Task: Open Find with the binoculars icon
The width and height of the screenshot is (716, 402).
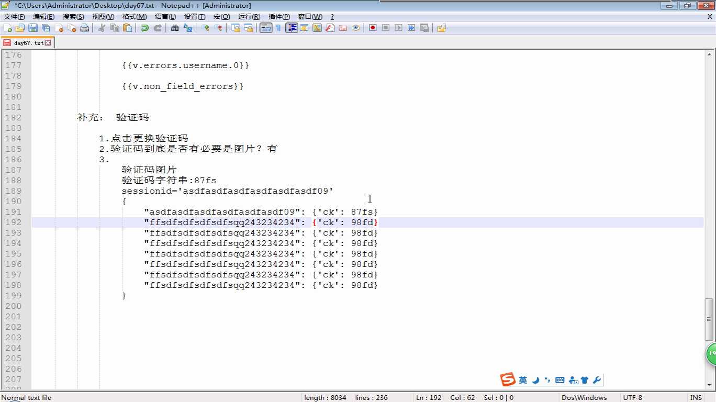Action: (175, 28)
